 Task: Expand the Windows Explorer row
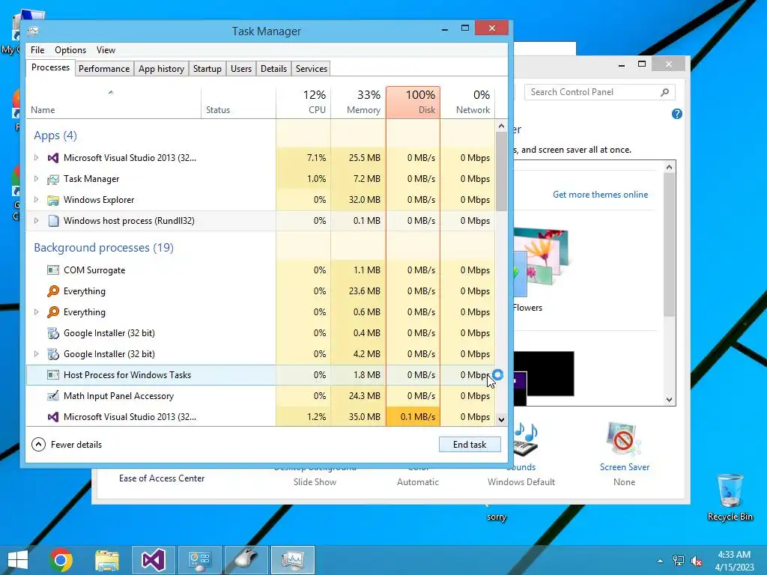(36, 200)
